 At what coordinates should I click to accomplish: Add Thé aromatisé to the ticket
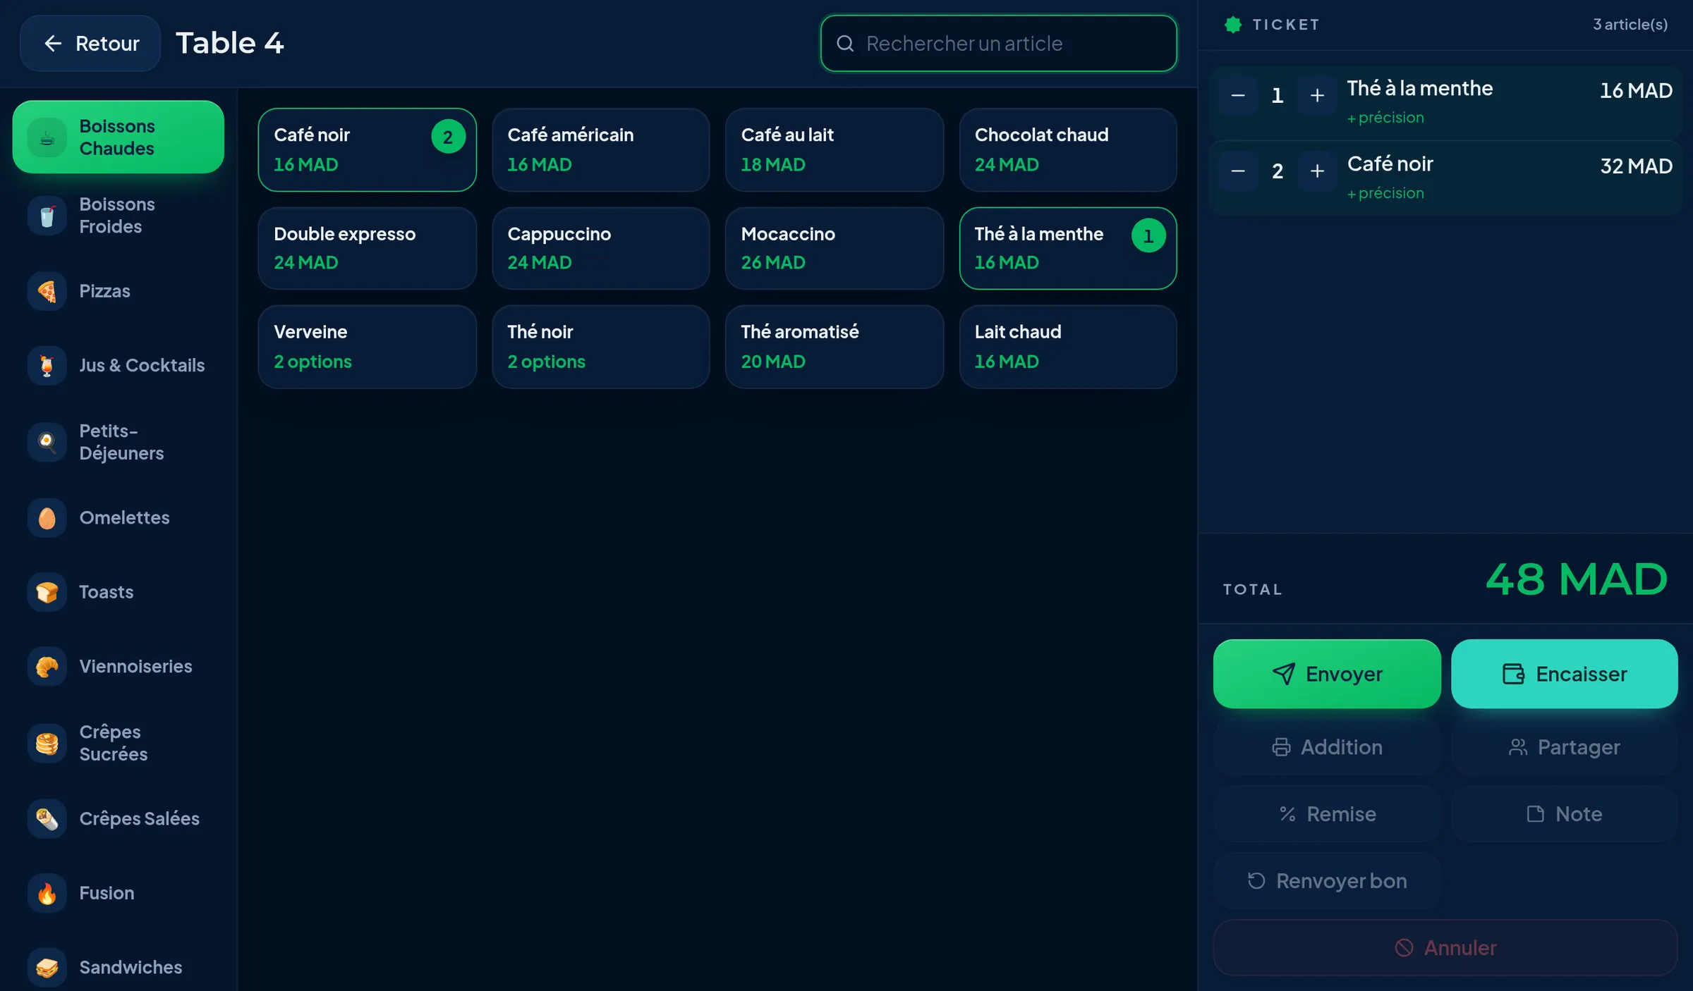(835, 347)
